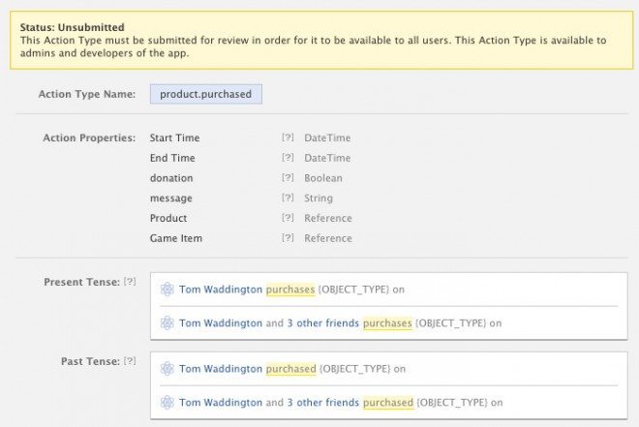Click [?] help next to Present Tense
Viewport: 639px width, 427px height.
pos(130,281)
